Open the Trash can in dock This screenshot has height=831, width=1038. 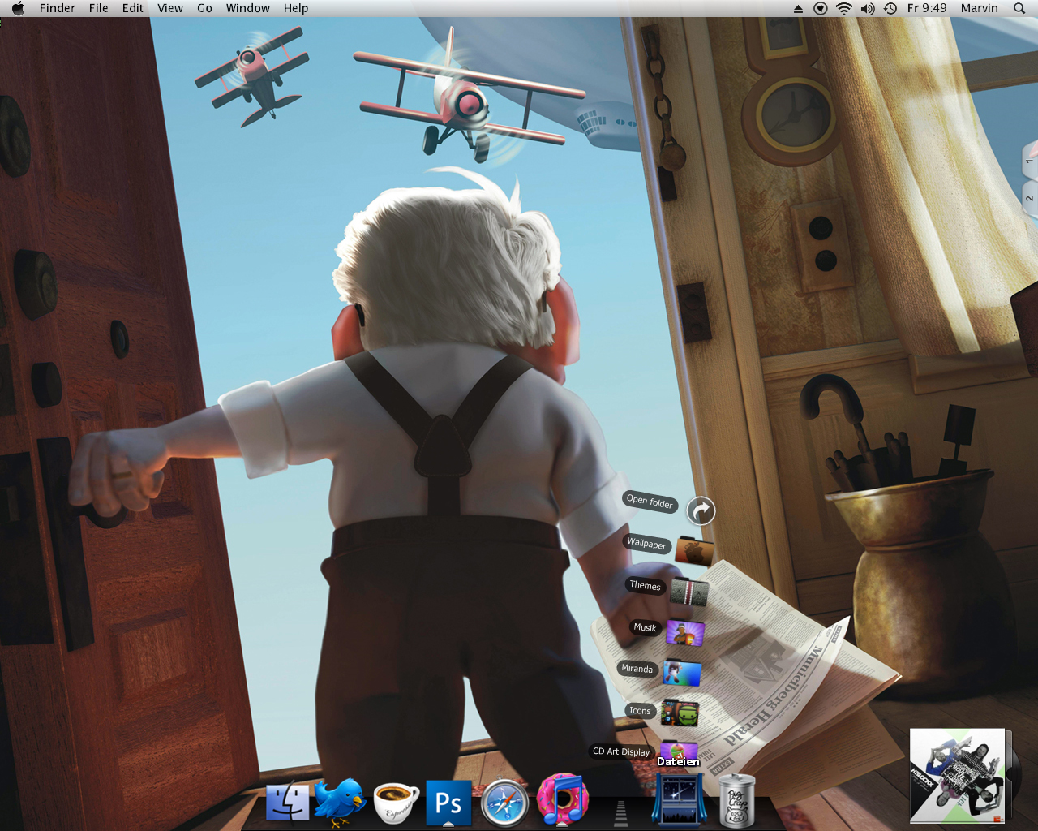(x=736, y=801)
